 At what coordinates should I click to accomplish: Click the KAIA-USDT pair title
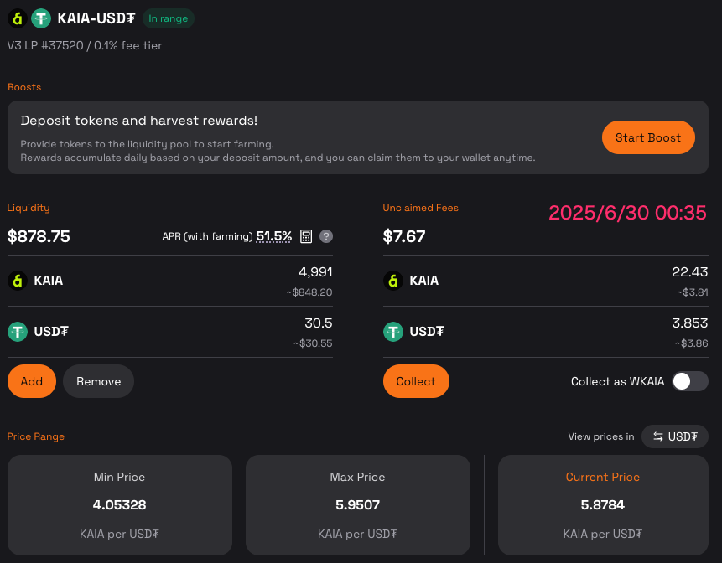96,18
